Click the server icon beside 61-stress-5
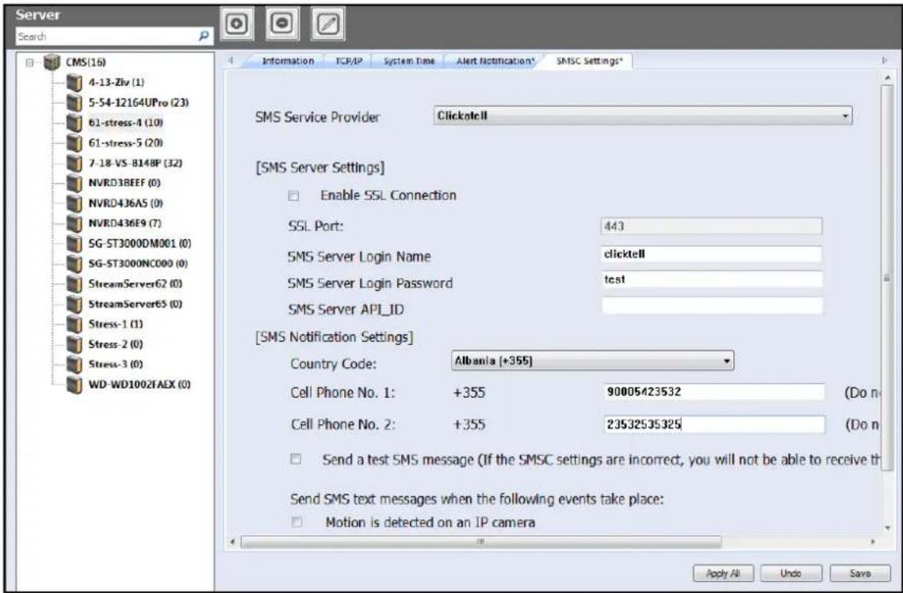Screen dimensions: 903x593 [75, 143]
